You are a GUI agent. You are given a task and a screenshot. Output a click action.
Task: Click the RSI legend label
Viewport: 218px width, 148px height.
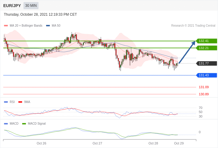pos(12,102)
